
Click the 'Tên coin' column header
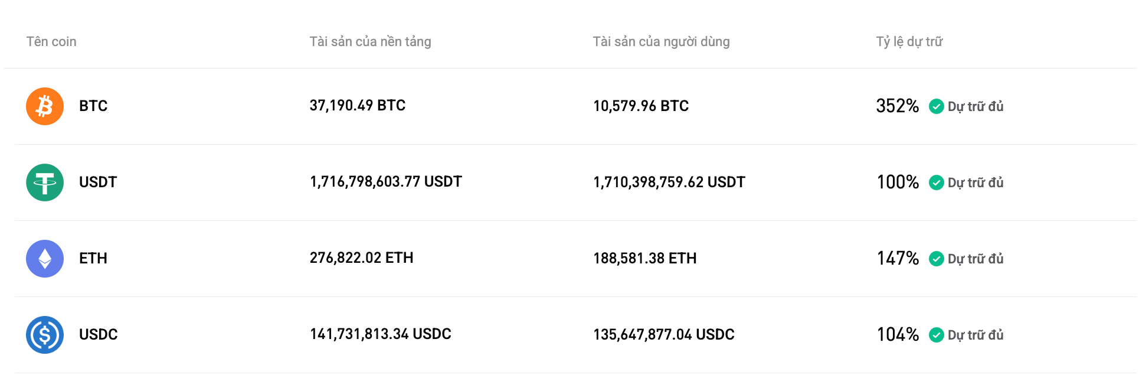click(x=51, y=41)
